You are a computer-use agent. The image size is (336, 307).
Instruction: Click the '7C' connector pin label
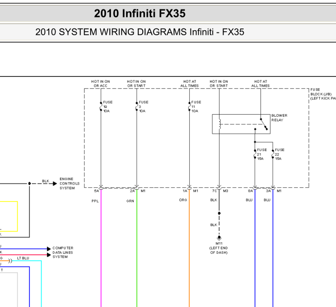[x=214, y=191]
